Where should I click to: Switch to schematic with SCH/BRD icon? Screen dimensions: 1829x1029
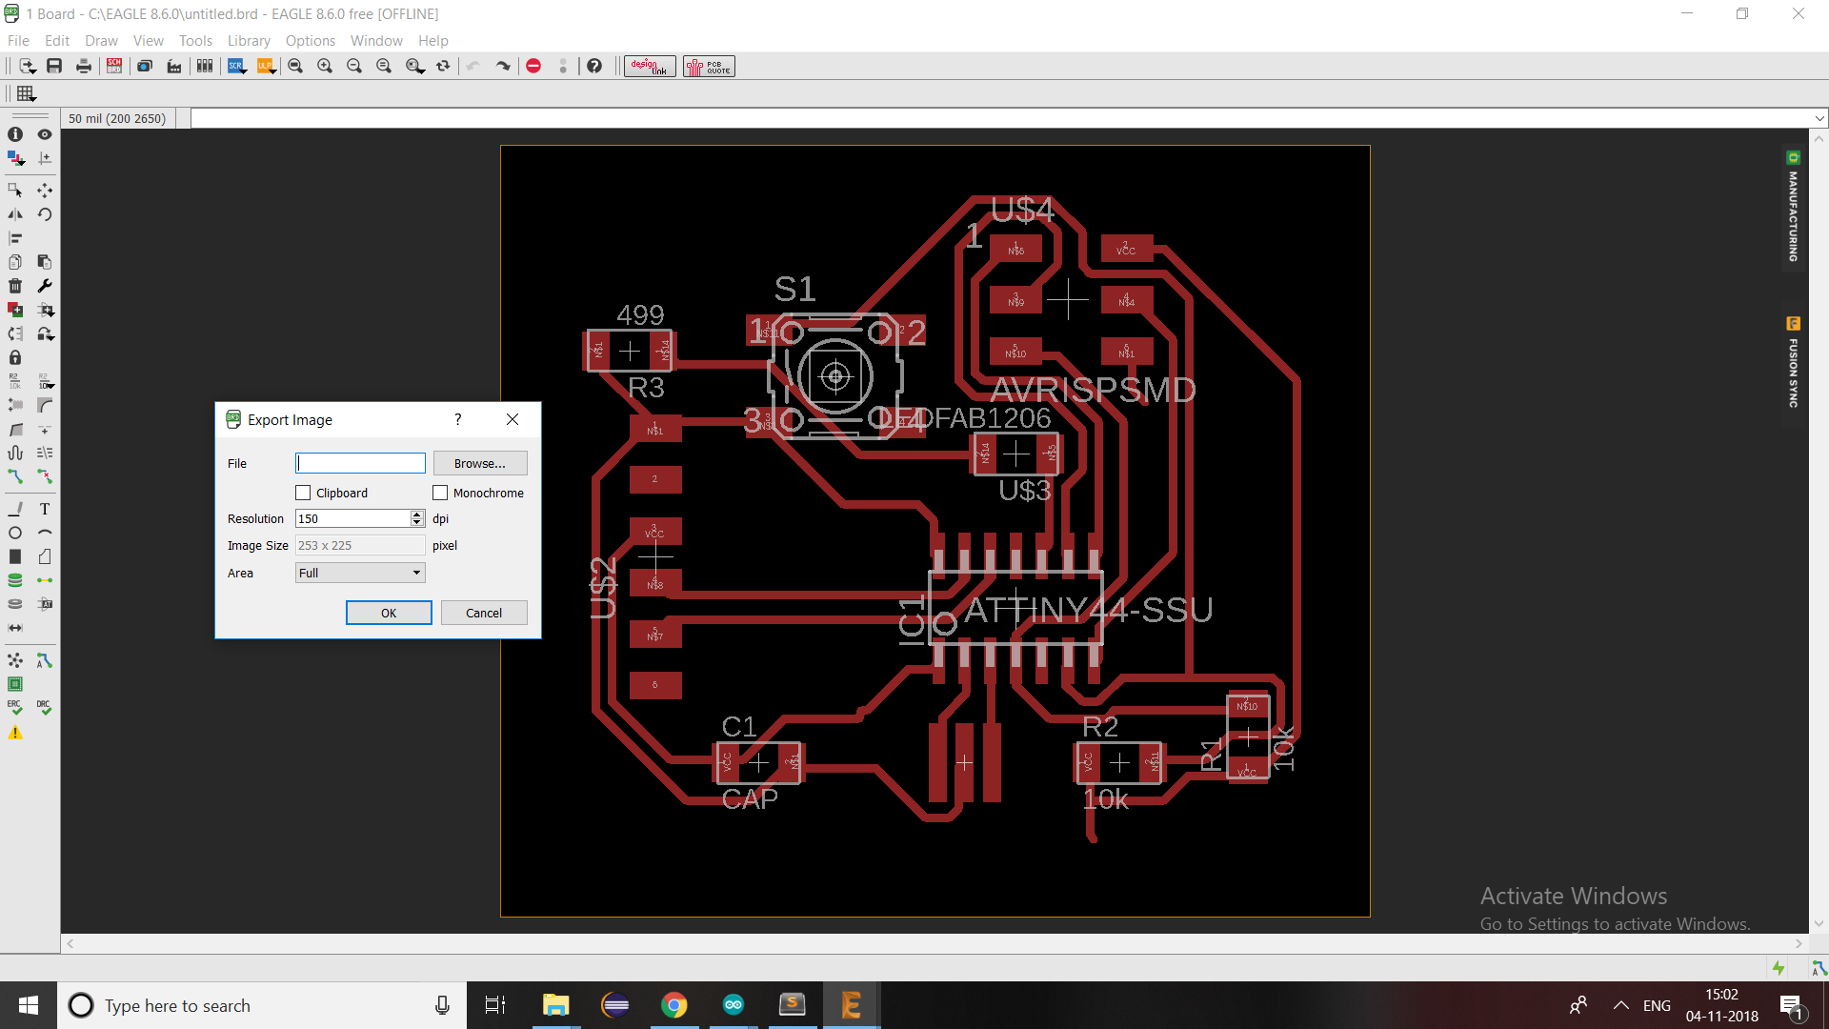click(x=114, y=66)
